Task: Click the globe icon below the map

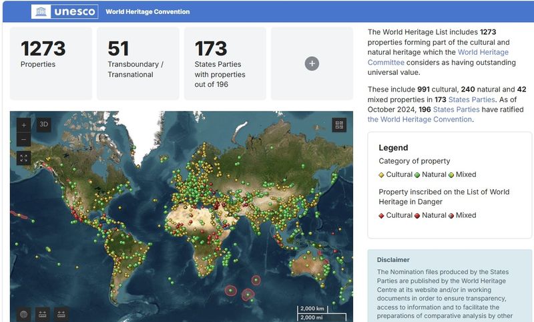Action: pos(23,314)
